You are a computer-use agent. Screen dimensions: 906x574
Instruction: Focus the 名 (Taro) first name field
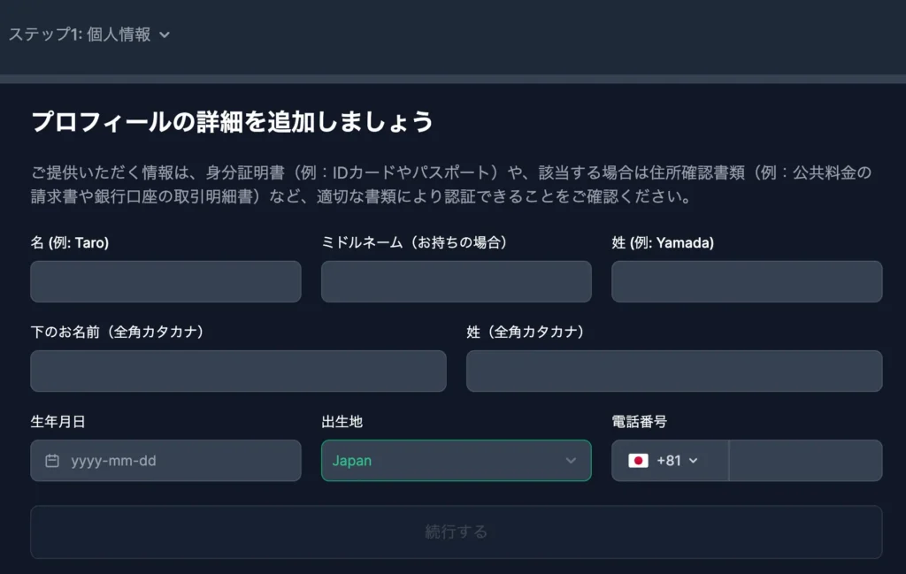[165, 281]
